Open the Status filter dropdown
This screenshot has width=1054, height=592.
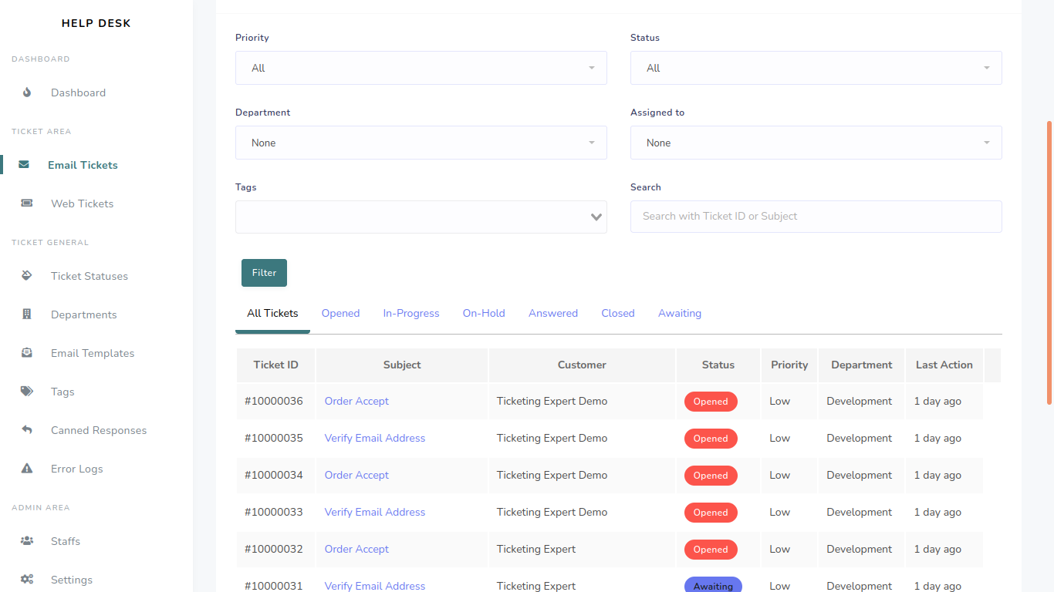tap(816, 68)
